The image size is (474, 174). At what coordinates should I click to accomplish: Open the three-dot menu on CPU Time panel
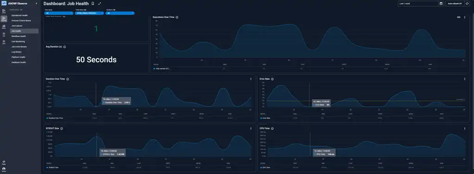coord(465,128)
